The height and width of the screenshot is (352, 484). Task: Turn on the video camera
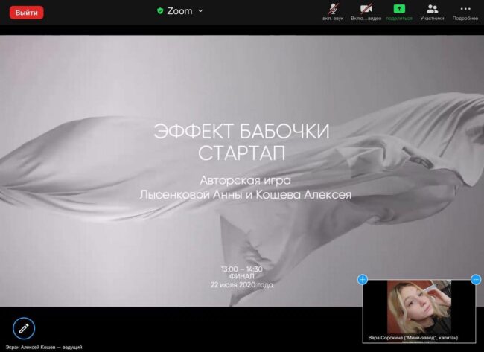click(x=366, y=9)
